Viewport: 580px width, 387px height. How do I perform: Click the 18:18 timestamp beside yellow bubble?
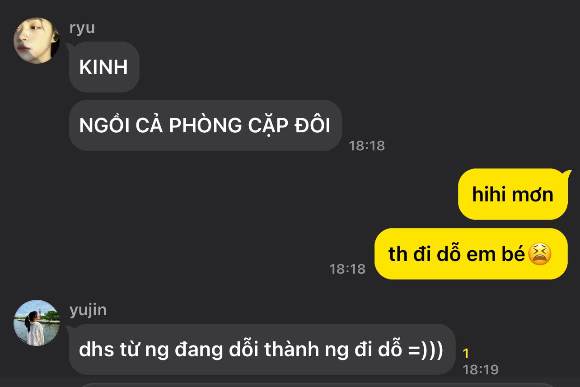pyautogui.click(x=347, y=269)
